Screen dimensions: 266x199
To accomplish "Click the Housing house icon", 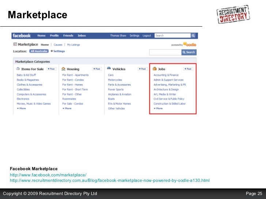I will click(x=64, y=69).
